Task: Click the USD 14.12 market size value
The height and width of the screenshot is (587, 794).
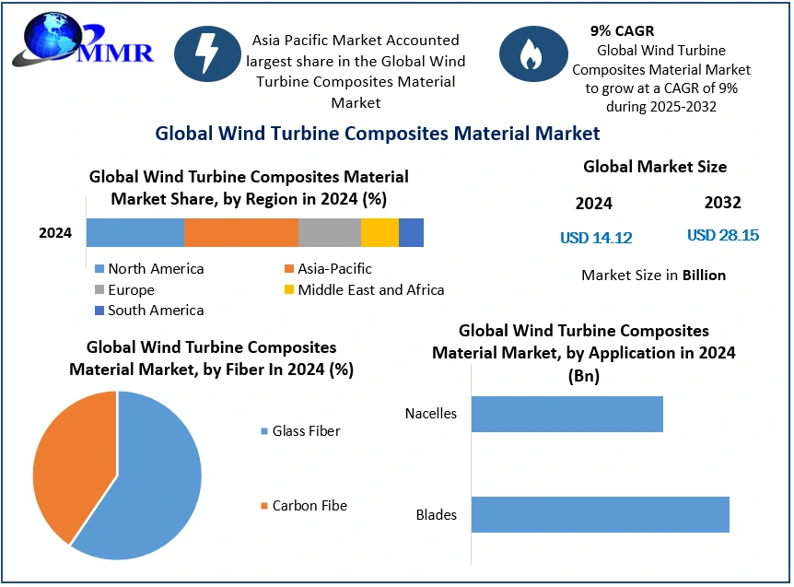Action: (596, 238)
